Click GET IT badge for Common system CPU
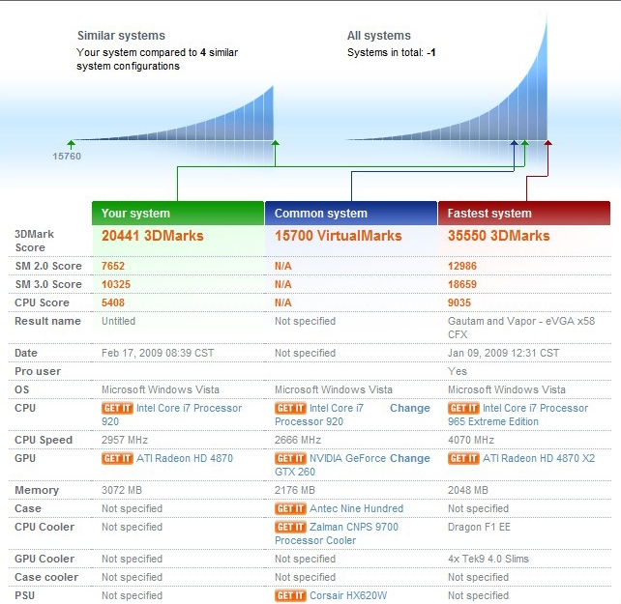 point(290,408)
